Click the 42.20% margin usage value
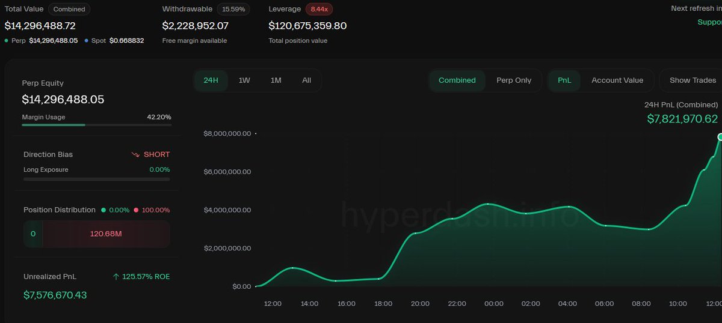 (159, 117)
